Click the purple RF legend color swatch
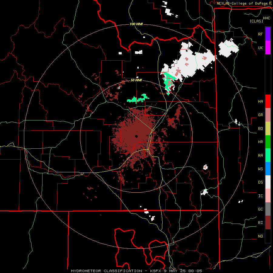Viewport: 273px width, 273px height. point(268,34)
